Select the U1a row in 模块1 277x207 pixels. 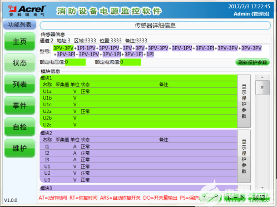(x=138, y=91)
